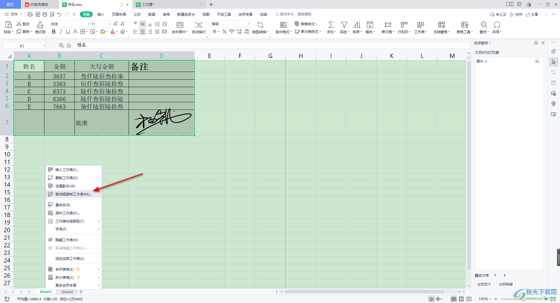The width and height of the screenshot is (560, 303).
Task: Click the 分享 (Share) button
Action: 532,14
